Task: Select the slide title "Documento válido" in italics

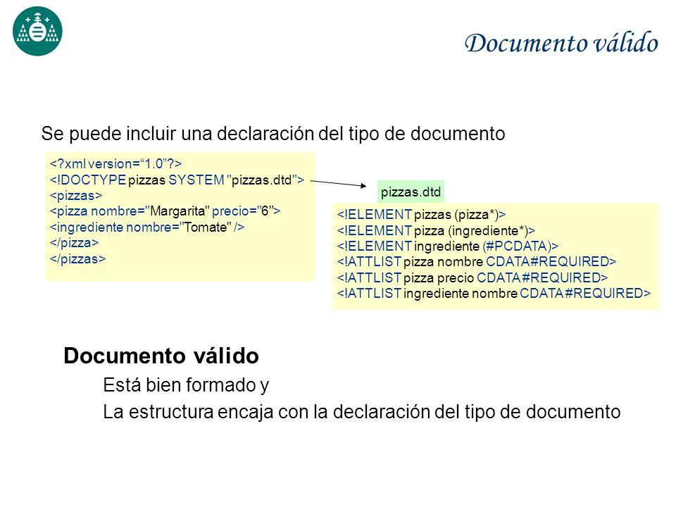Action: (561, 43)
